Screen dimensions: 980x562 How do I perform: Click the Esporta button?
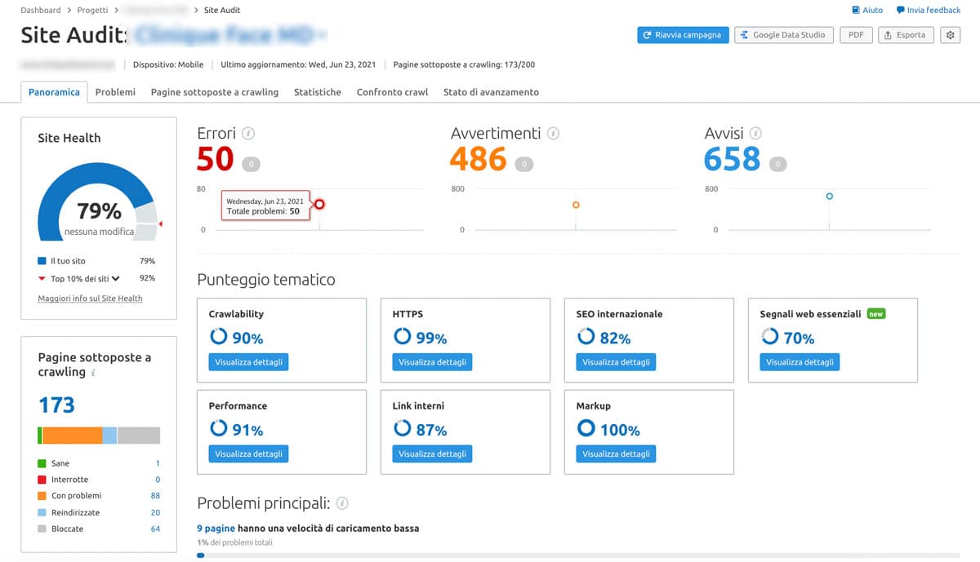click(906, 35)
